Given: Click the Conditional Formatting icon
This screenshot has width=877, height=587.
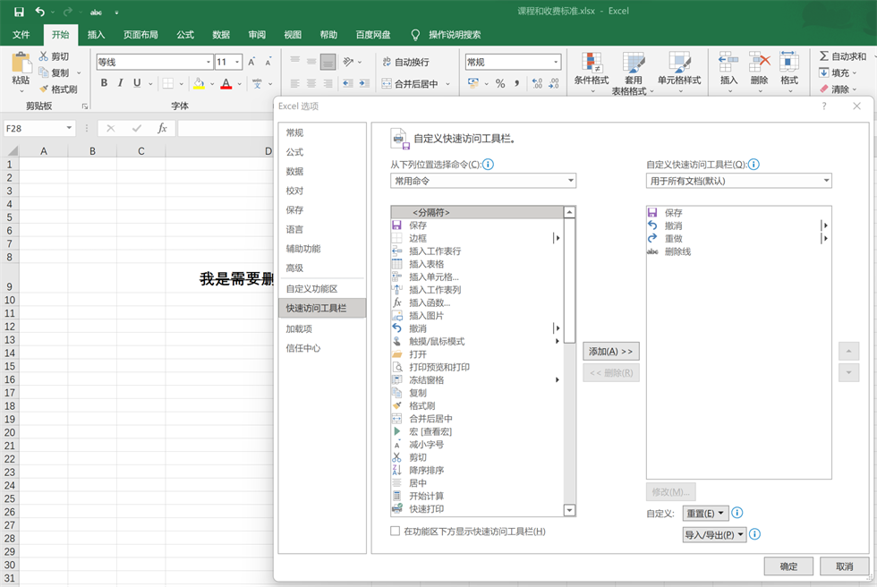Looking at the screenshot, I should point(591,63).
